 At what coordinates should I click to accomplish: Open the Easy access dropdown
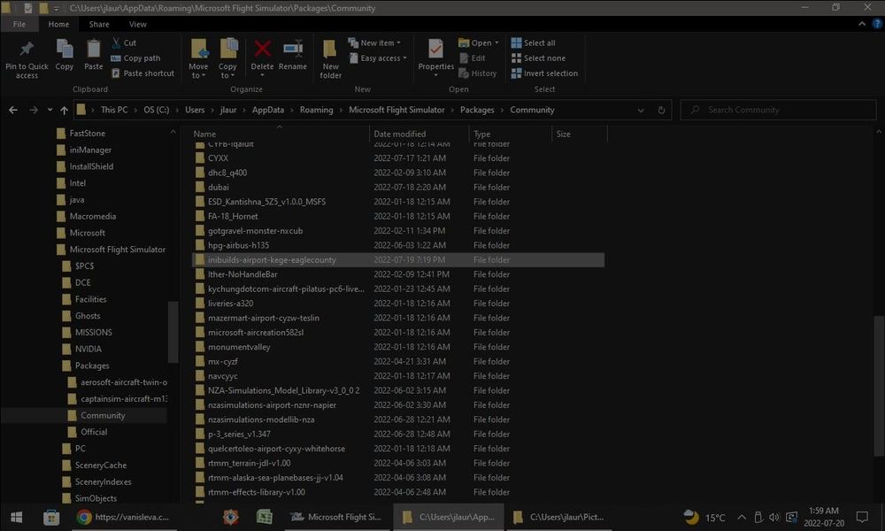click(x=383, y=58)
